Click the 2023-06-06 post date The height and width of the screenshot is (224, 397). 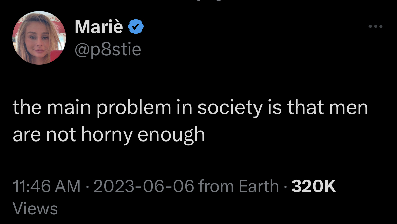coord(144,186)
